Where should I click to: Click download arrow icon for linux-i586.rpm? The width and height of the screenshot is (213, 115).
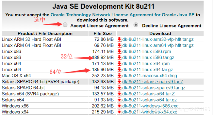click(x=119, y=51)
